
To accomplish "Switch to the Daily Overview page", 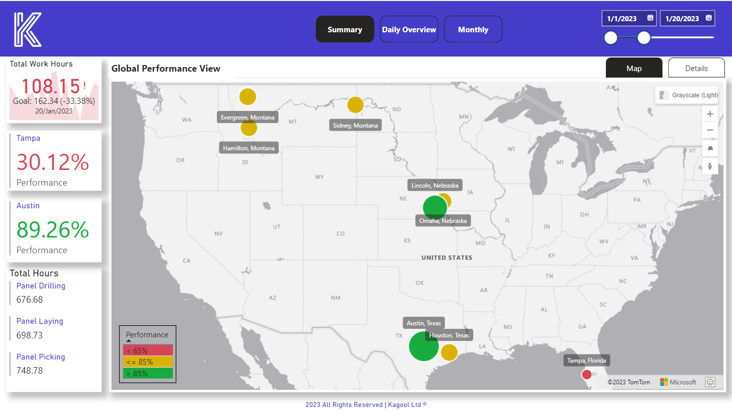I will tap(409, 29).
